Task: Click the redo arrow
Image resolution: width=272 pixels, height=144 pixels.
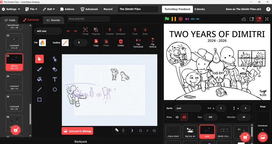Action: point(75,31)
